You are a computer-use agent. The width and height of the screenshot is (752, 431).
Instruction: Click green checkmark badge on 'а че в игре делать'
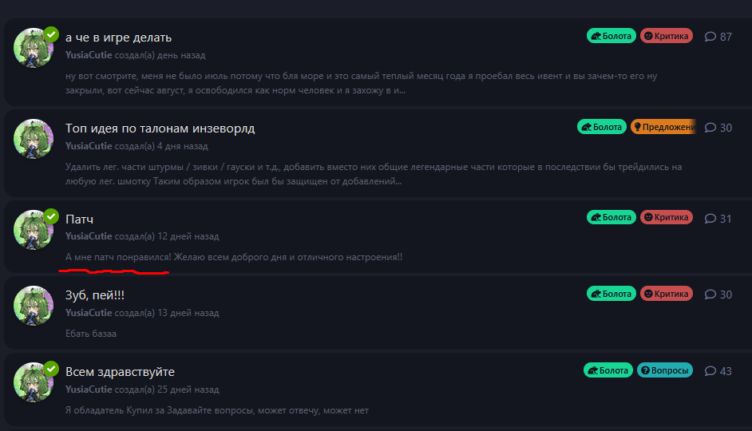click(x=51, y=34)
